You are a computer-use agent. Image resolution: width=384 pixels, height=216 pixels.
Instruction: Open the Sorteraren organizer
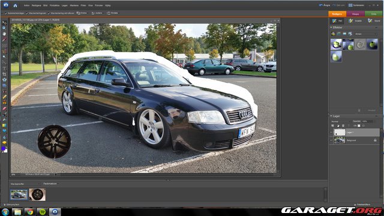tap(356, 5)
